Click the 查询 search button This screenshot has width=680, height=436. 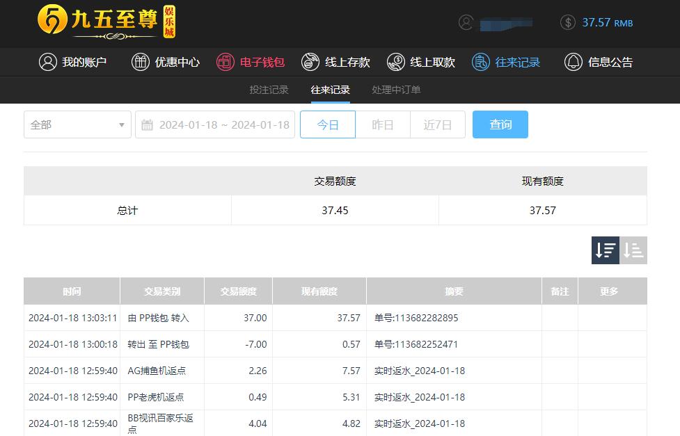coord(500,124)
